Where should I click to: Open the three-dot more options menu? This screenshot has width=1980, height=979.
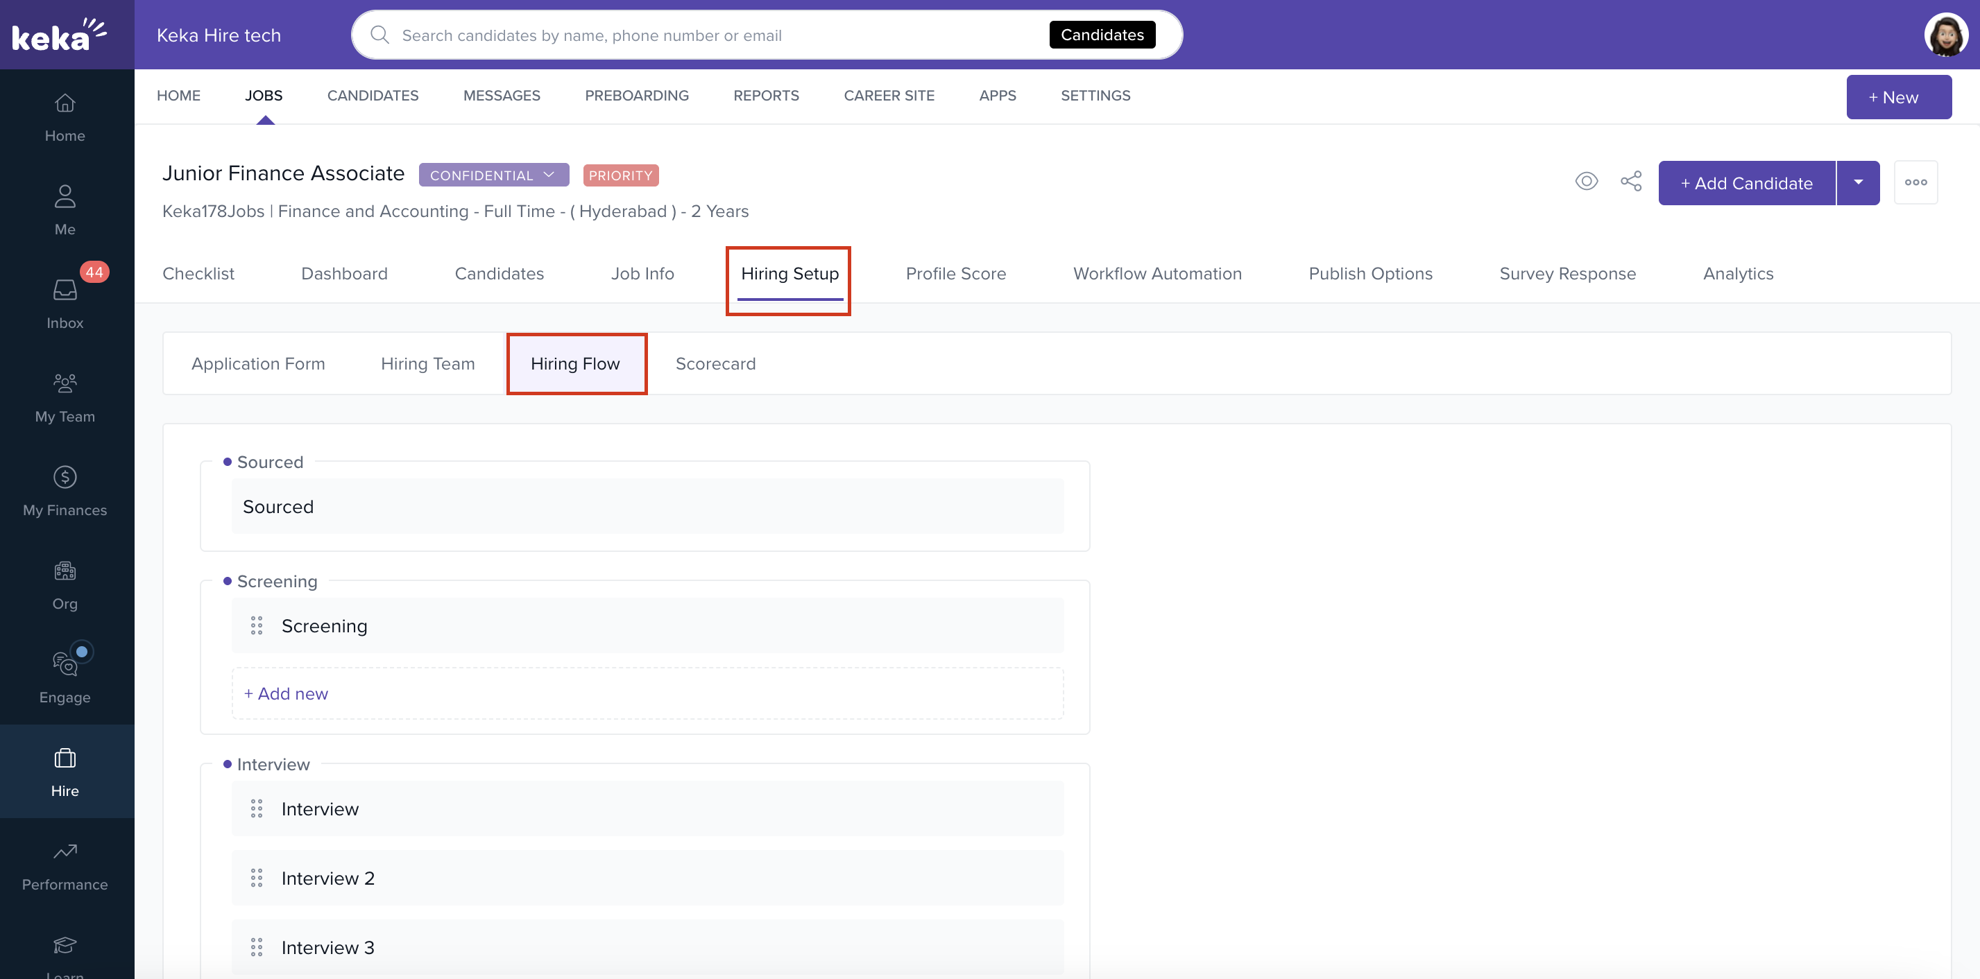pos(1916,182)
